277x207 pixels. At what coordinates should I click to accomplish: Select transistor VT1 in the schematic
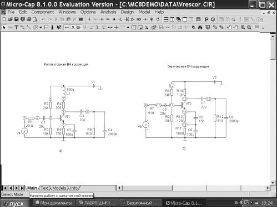[x=63, y=118]
